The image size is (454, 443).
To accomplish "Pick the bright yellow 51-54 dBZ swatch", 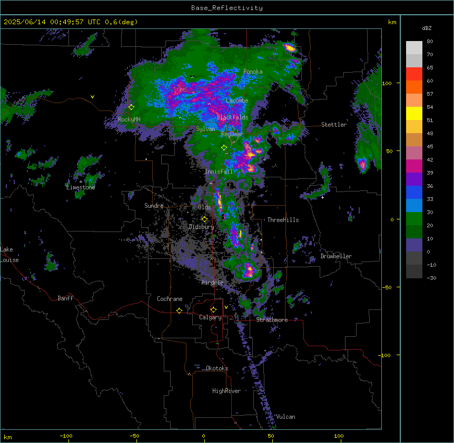I will [x=414, y=113].
